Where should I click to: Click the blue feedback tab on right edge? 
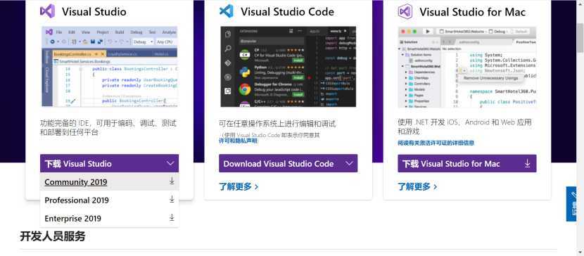pyautogui.click(x=571, y=204)
